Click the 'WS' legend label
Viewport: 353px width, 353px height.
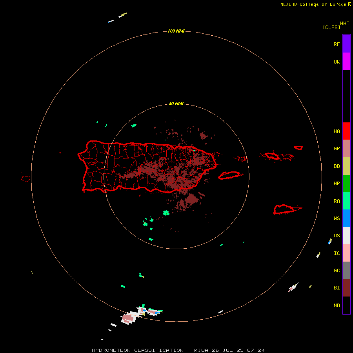pyautogui.click(x=337, y=218)
